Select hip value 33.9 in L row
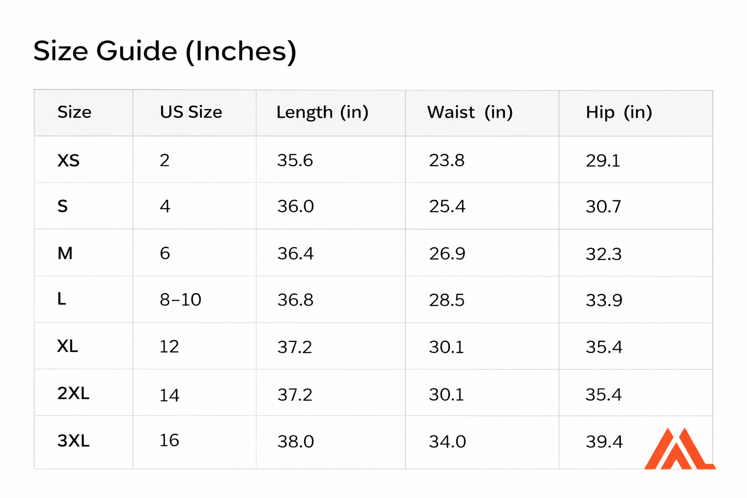Viewport: 747px width, 498px height. pyautogui.click(x=604, y=300)
